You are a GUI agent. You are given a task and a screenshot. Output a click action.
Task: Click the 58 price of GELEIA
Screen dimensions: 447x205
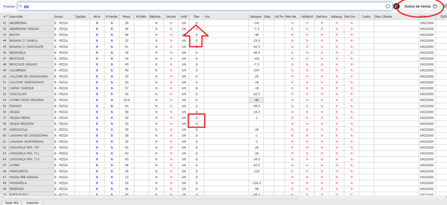(127, 112)
